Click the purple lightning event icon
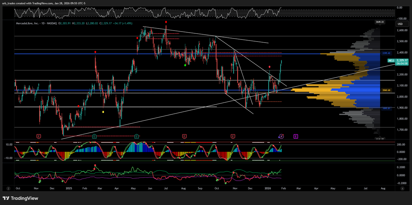 281,136
